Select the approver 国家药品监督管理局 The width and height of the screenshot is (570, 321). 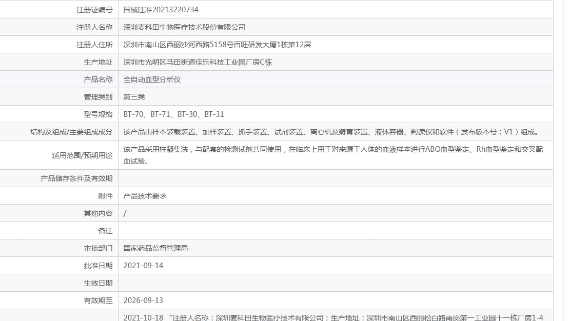click(155, 248)
